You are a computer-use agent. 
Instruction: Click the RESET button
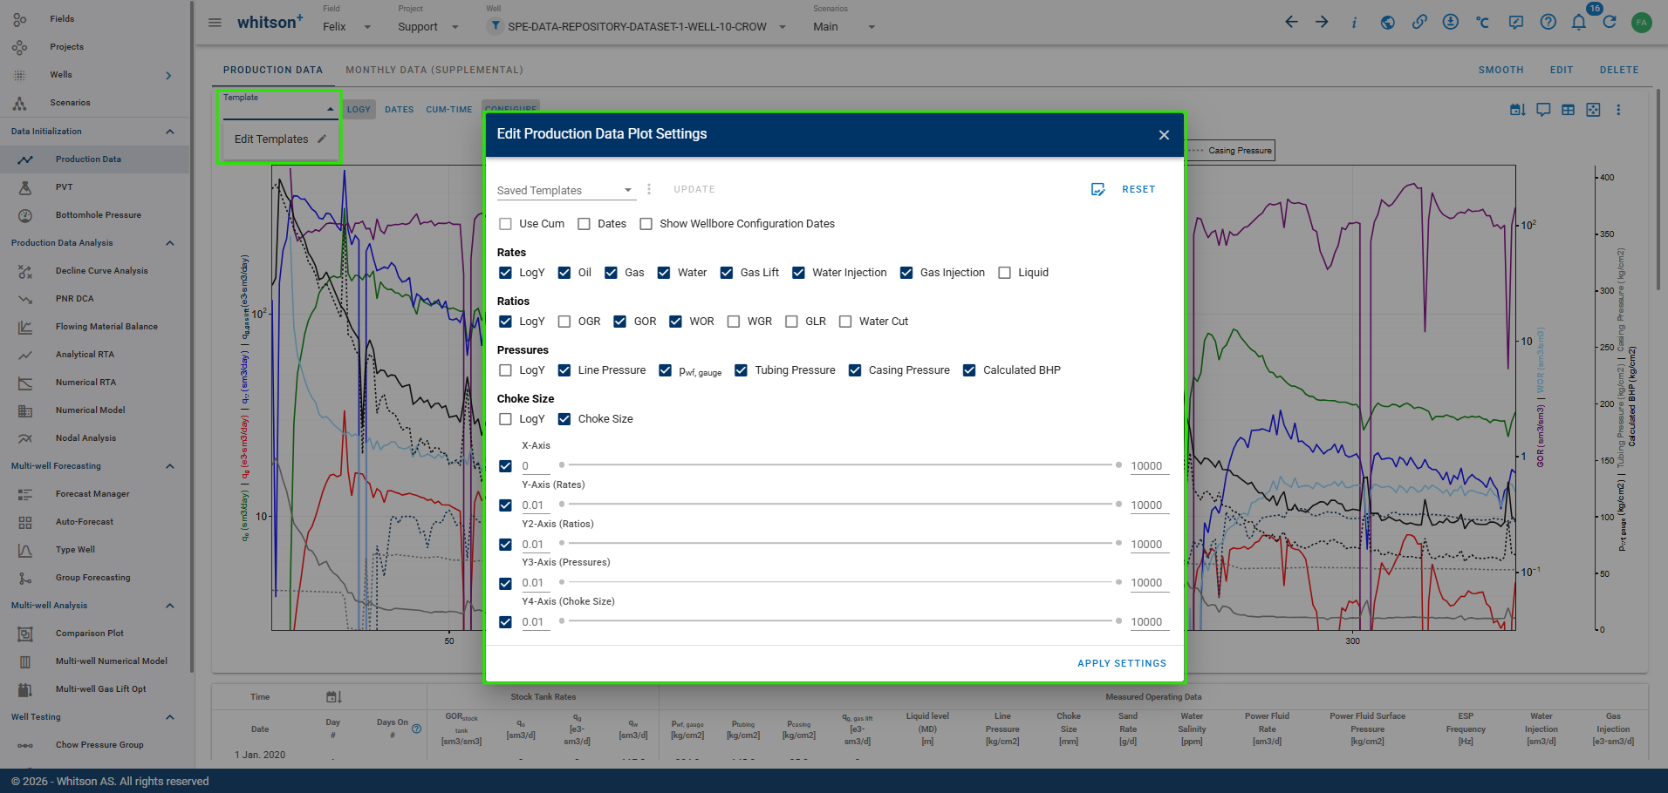click(1138, 189)
